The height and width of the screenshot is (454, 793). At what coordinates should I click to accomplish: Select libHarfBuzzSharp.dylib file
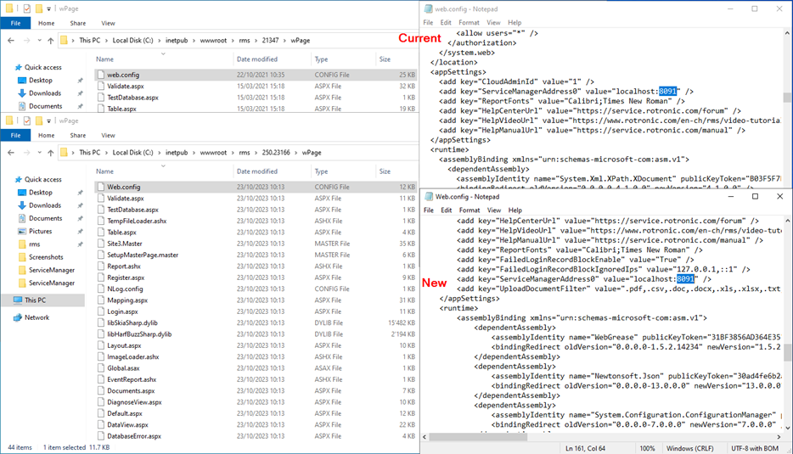tap(256, 334)
